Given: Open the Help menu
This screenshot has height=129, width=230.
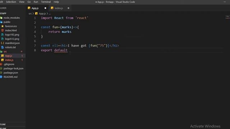Looking at the screenshot, I should [56, 2].
